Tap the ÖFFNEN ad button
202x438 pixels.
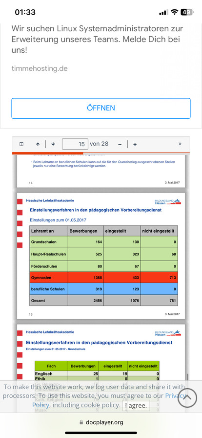[101, 108]
